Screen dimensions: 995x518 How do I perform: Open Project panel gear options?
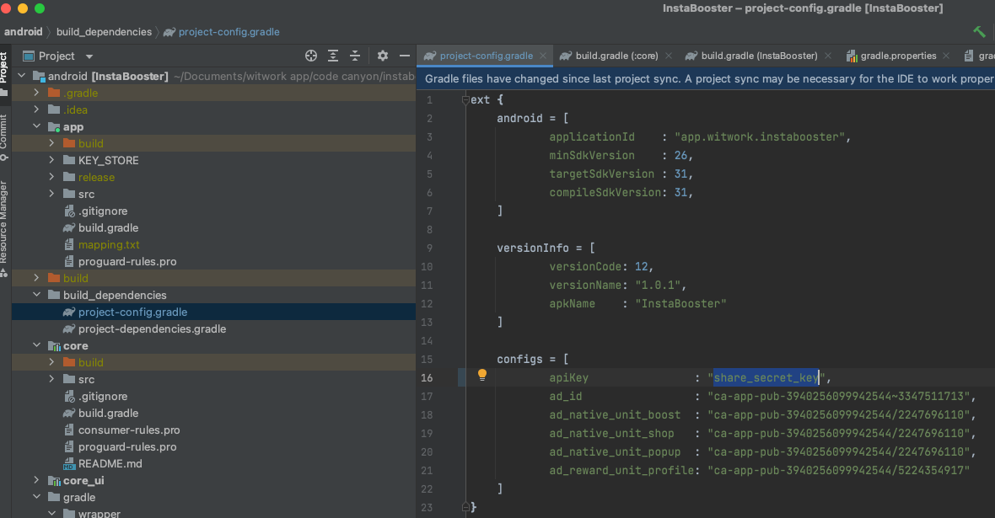pos(383,56)
